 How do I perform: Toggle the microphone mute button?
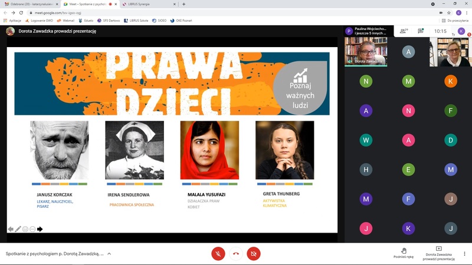(x=218, y=253)
